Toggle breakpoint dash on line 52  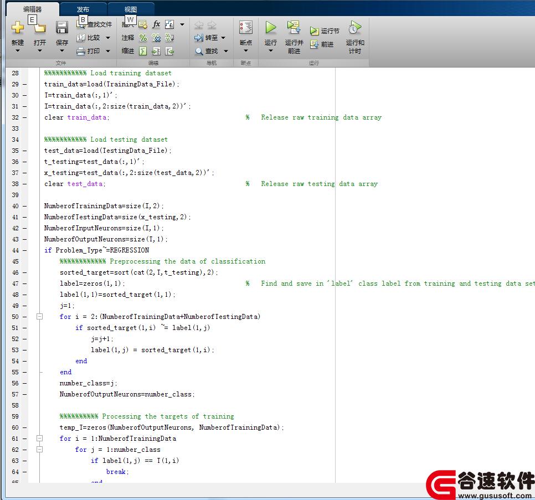(x=24, y=339)
